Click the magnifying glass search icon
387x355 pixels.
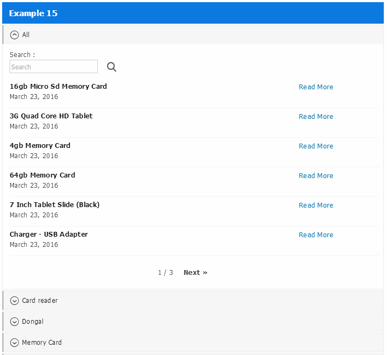coord(111,67)
